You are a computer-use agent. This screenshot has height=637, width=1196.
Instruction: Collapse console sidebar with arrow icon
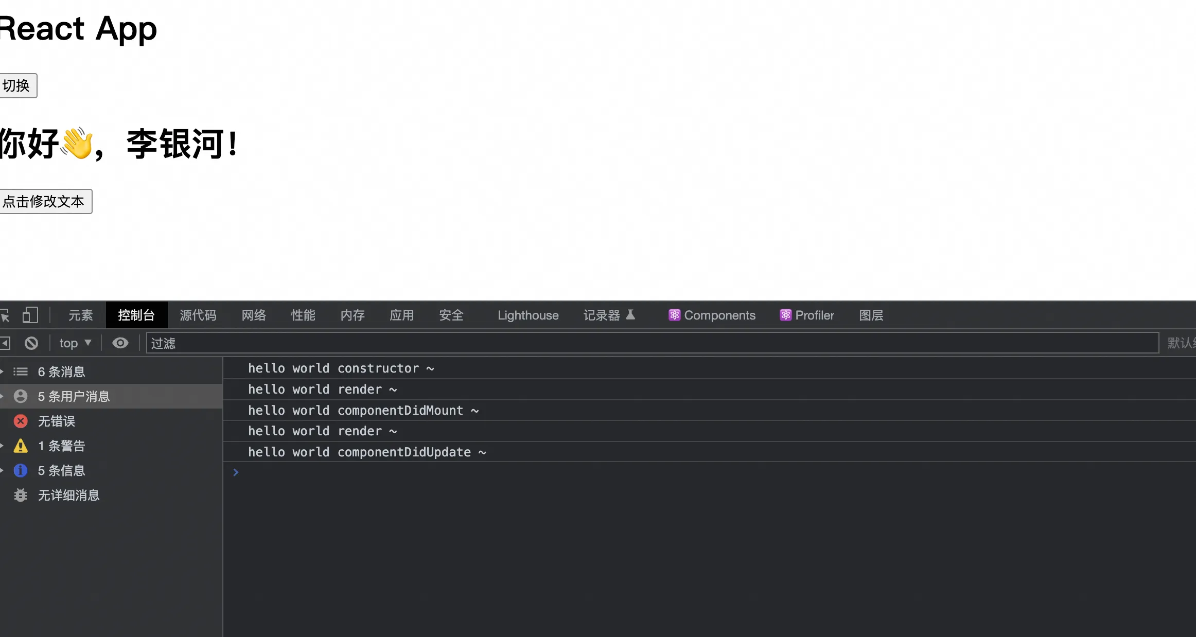click(5, 343)
